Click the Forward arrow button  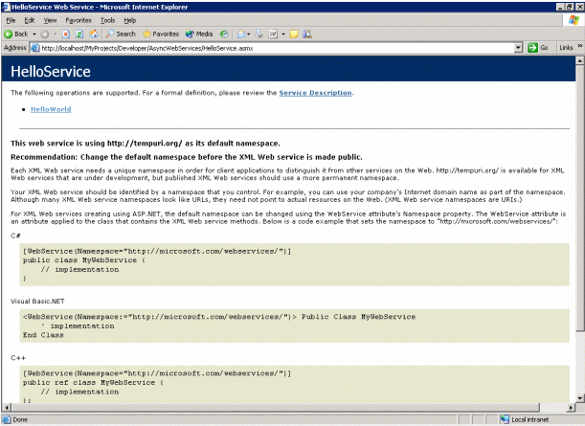45,34
